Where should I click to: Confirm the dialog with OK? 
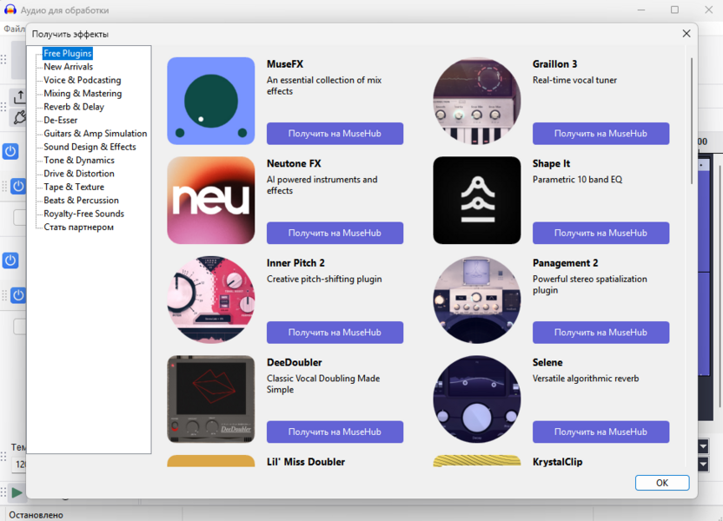point(662,483)
